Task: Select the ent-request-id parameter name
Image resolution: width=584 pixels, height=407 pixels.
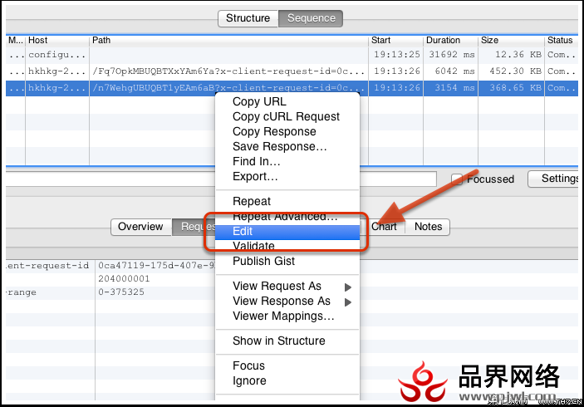Action: tap(48, 266)
